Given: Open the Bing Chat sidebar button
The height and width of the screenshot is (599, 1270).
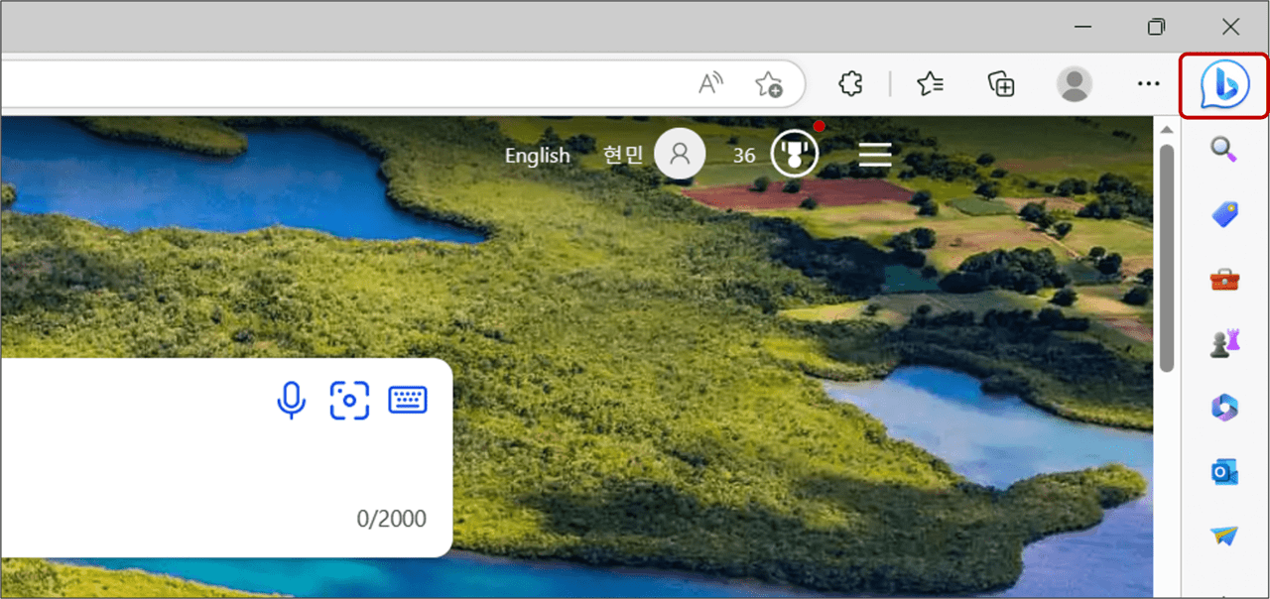Looking at the screenshot, I should click(1224, 84).
